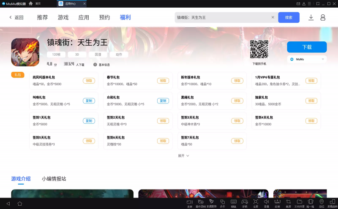Close the 应用中心 tab

[x=84, y=4]
